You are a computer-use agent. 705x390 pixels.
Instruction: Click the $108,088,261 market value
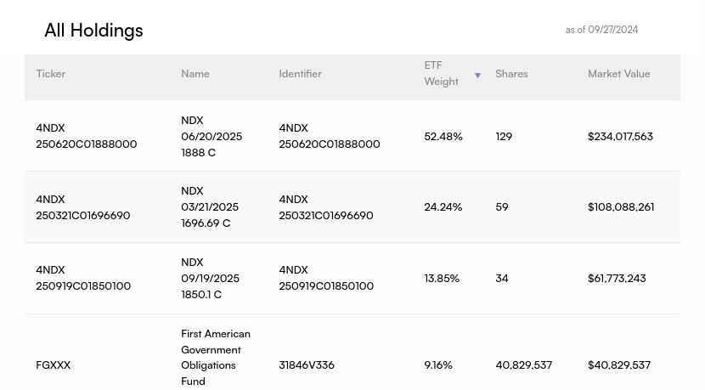tap(620, 207)
